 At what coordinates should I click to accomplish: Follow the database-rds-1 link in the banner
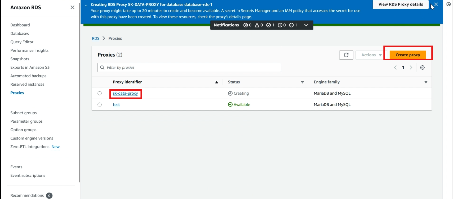point(198,4)
